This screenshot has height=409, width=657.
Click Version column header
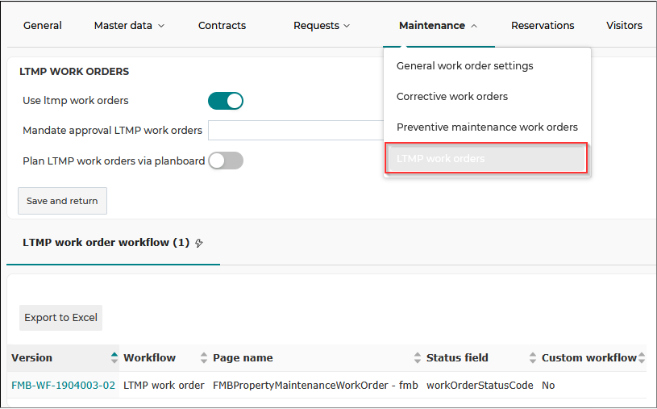click(x=32, y=358)
